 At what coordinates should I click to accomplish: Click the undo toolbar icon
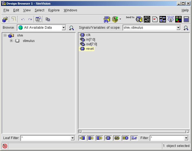23,19
